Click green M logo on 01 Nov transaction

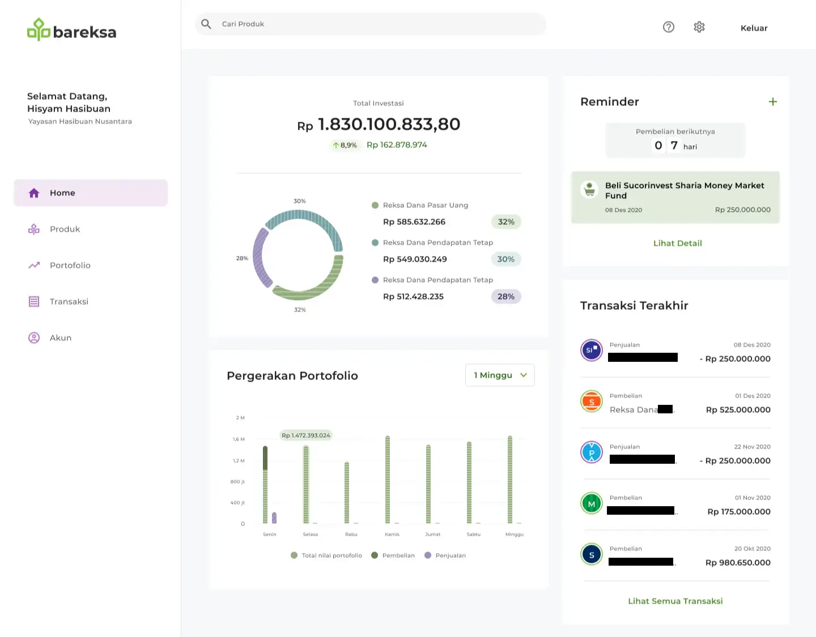coord(592,503)
